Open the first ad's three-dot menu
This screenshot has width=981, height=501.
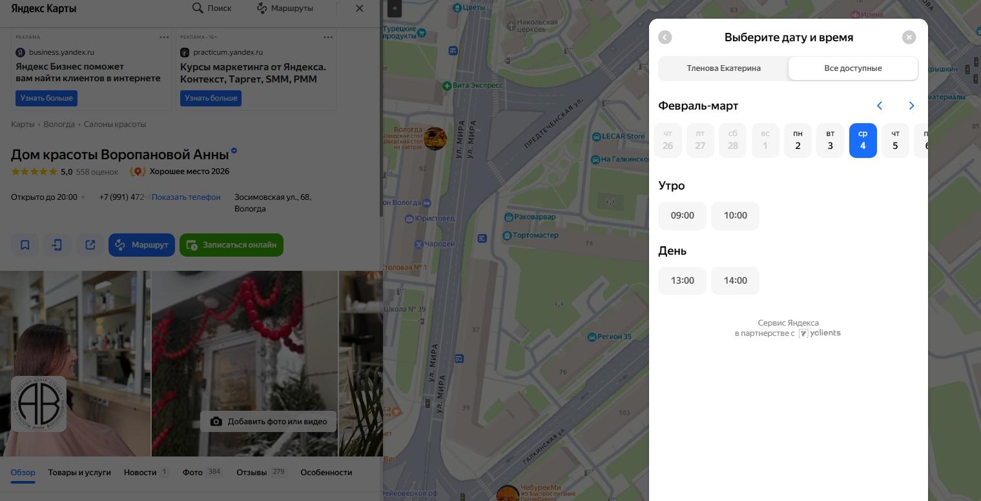tap(164, 37)
